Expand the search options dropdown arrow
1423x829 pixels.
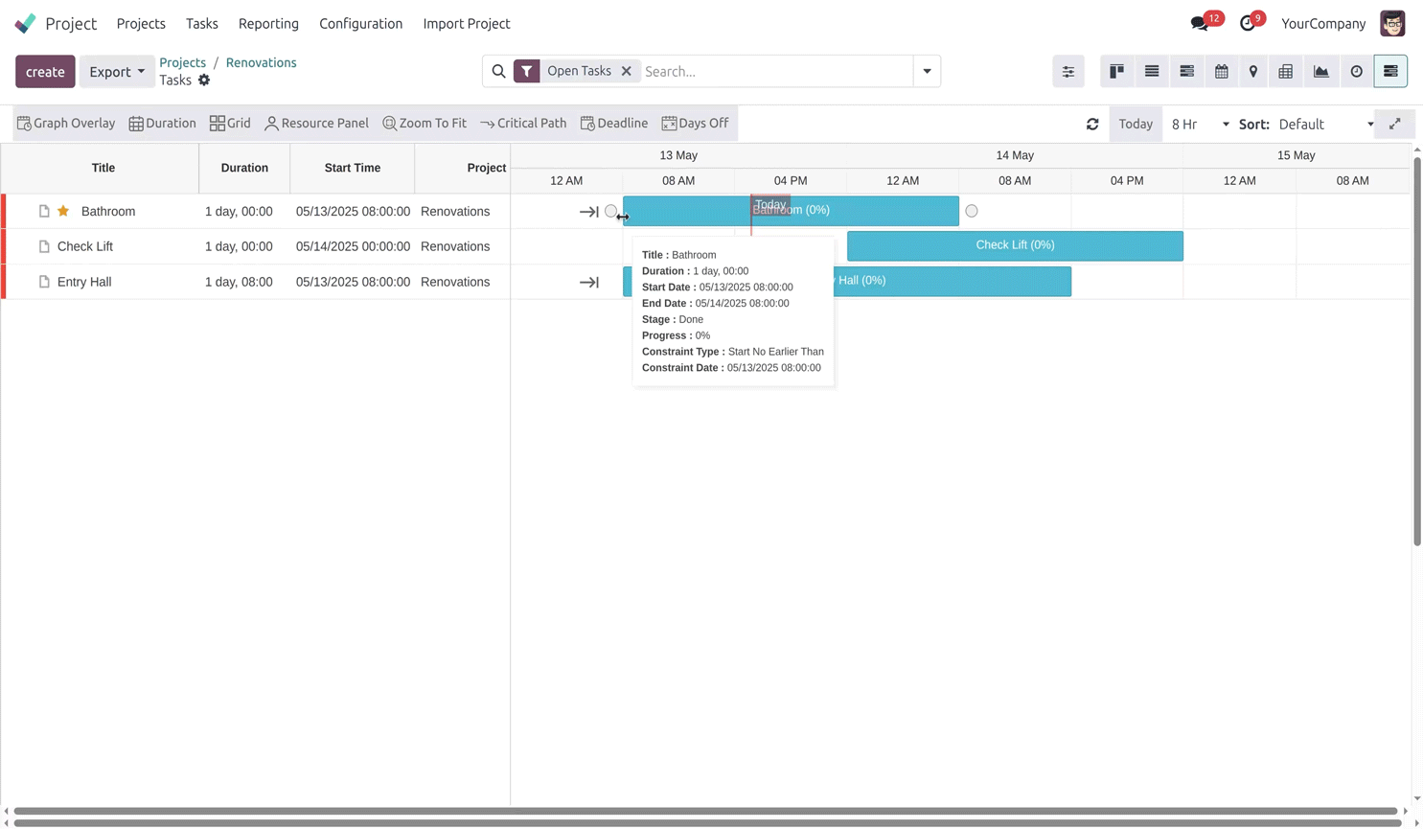click(927, 71)
